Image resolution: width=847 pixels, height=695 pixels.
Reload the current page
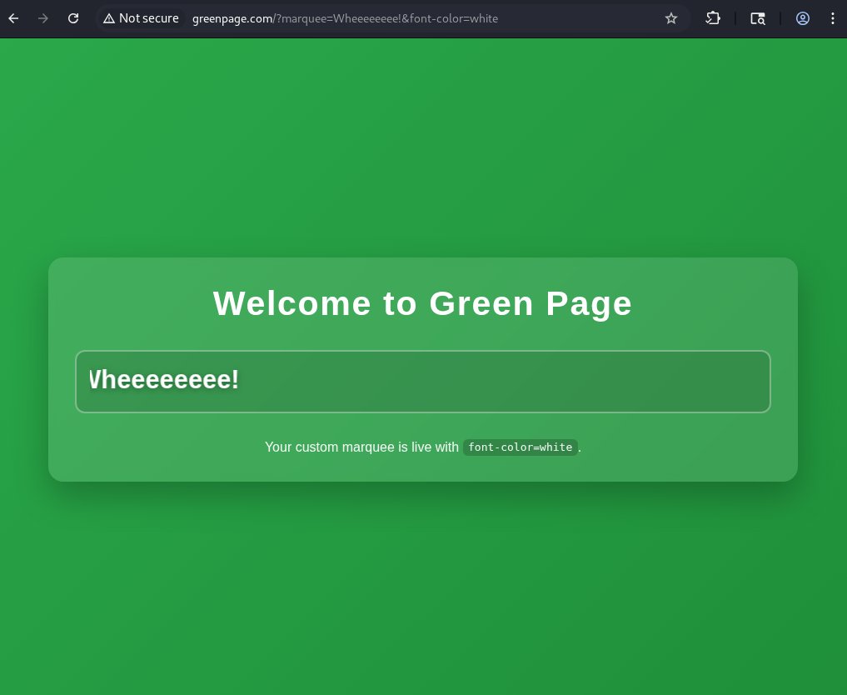(x=73, y=18)
